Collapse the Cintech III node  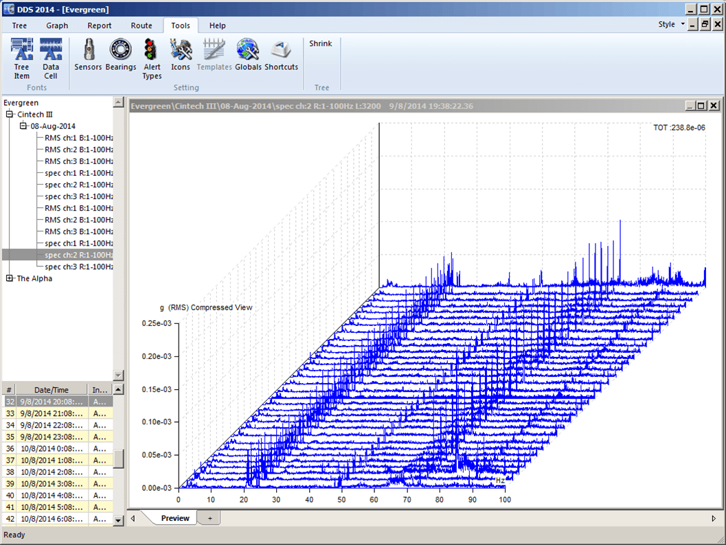pos(8,114)
